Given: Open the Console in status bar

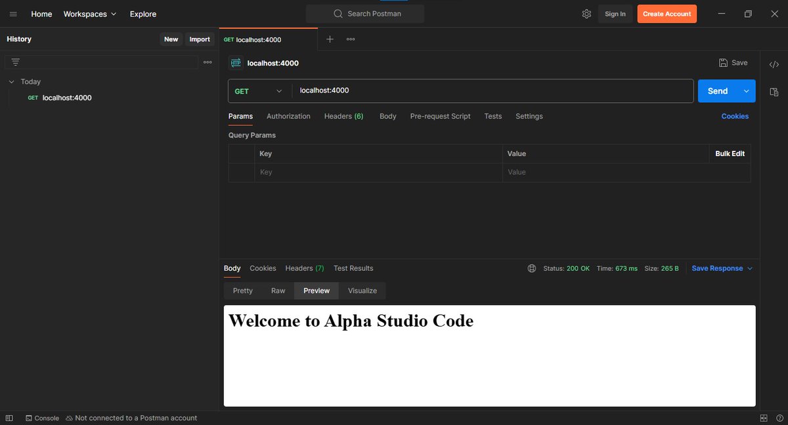Looking at the screenshot, I should (x=42, y=418).
